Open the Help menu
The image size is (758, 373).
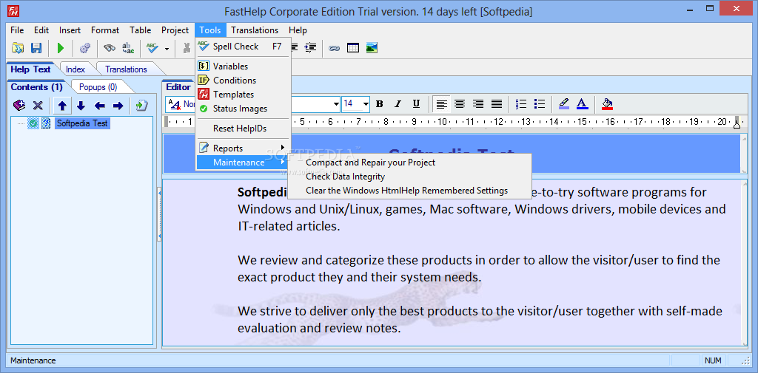tap(298, 30)
